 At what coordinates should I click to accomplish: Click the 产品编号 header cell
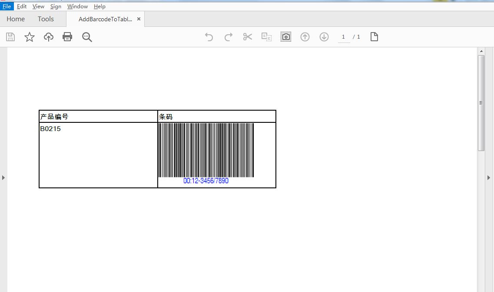point(98,116)
